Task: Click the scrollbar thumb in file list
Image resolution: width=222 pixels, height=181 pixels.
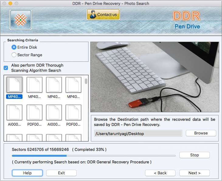Action: click(x=86, y=81)
